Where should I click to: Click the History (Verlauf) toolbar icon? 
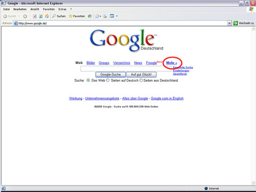pos(90,16)
